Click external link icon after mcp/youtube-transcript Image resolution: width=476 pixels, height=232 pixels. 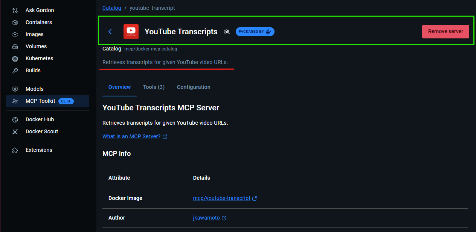pyautogui.click(x=255, y=198)
